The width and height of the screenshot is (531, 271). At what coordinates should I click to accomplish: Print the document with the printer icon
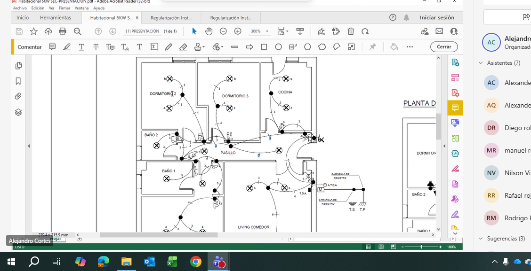tap(63, 31)
